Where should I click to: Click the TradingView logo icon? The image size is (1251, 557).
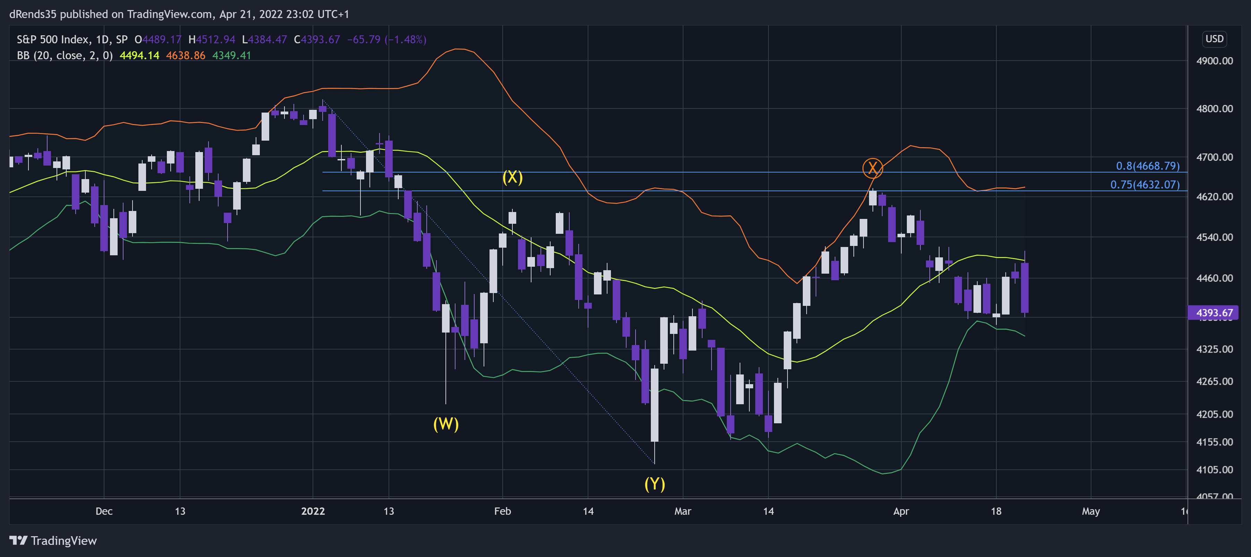coord(18,540)
